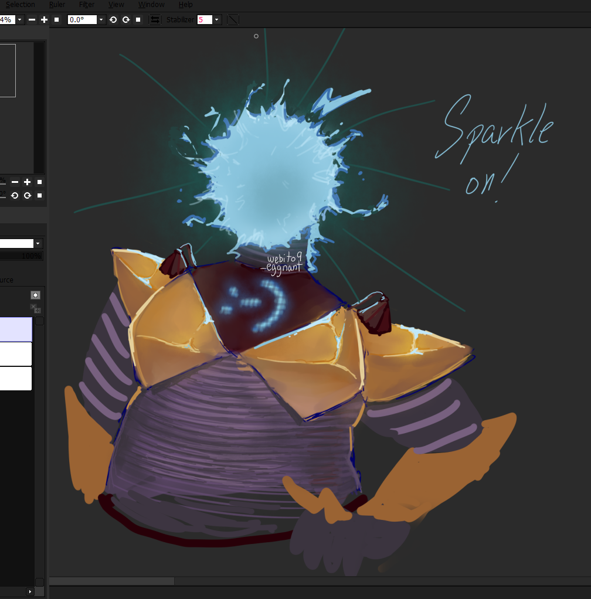Adjust the 100% opacity slider bar

21,256
